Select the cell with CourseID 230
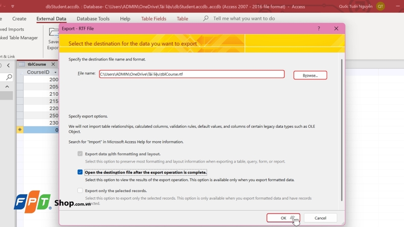Viewport: 404px width, 227px height. pos(41,123)
